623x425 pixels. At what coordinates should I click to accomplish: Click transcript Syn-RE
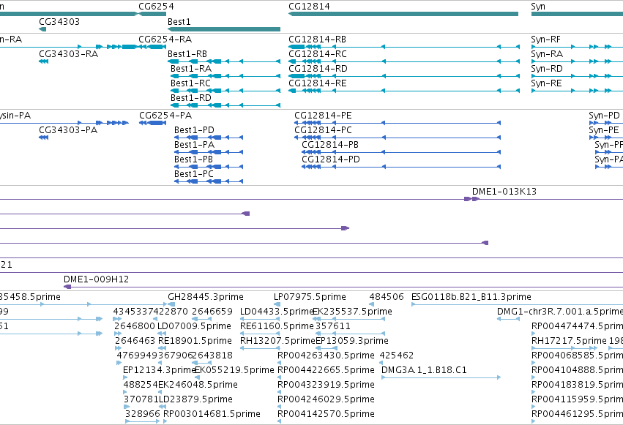coord(546,83)
